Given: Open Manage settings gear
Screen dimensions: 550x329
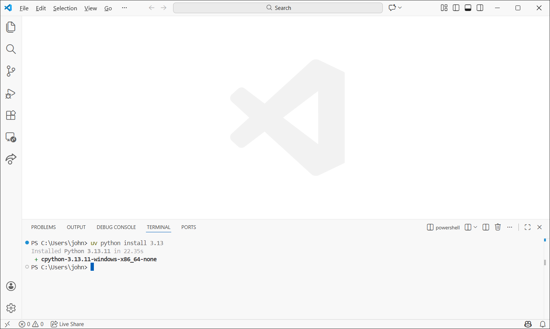Looking at the screenshot, I should click(11, 308).
